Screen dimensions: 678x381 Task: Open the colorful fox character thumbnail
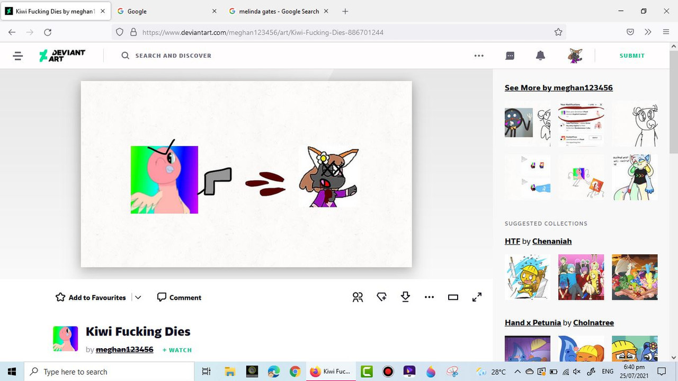(635, 177)
